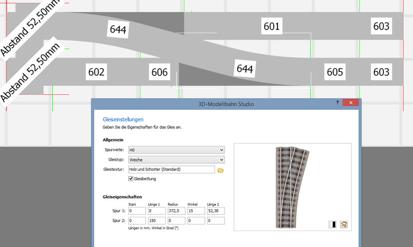Viewport: 413px width, 247px height.
Task: Select track piece labeled 605
Action: 335,72
